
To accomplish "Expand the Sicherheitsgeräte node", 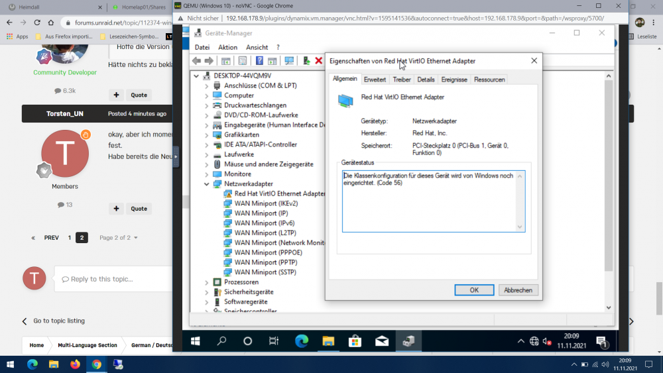I will pyautogui.click(x=207, y=292).
